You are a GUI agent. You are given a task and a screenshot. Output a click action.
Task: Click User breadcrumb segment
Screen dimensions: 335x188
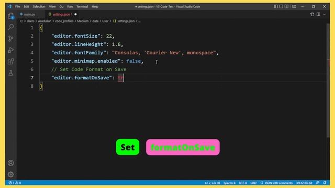[x=105, y=21]
